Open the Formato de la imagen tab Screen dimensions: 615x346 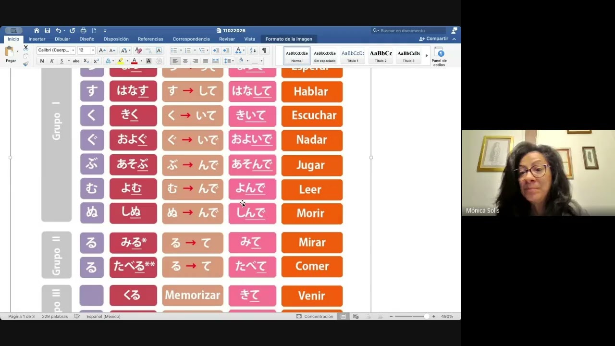289,39
